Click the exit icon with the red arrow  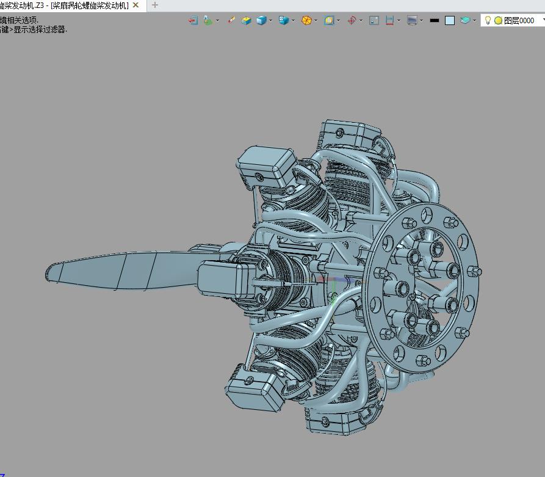[193, 21]
